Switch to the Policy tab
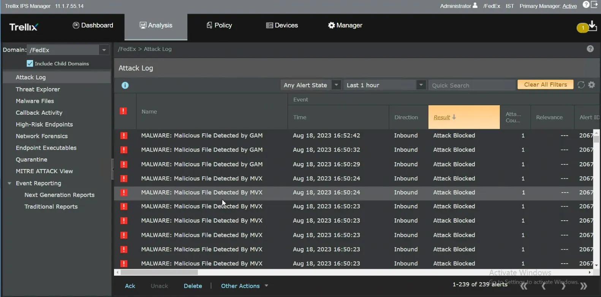 (x=219, y=25)
